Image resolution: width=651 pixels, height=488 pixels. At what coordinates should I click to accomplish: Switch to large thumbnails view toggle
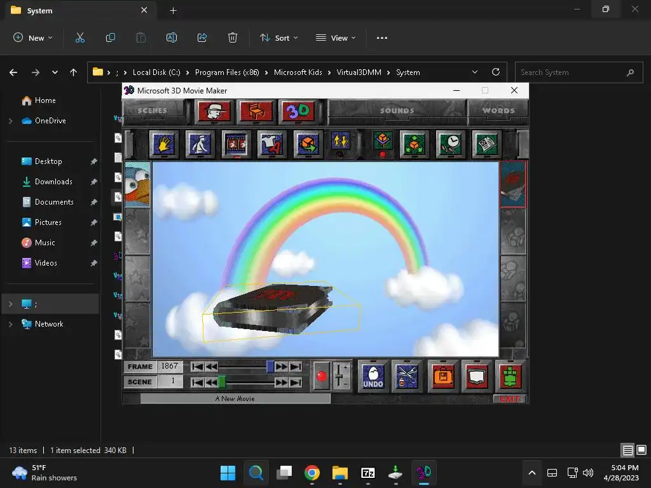point(641,450)
